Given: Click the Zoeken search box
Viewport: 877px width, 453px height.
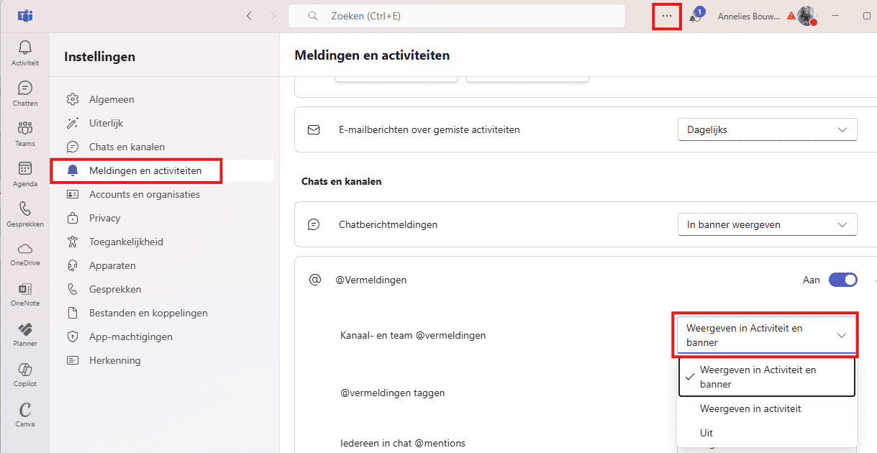Looking at the screenshot, I should click(x=456, y=16).
